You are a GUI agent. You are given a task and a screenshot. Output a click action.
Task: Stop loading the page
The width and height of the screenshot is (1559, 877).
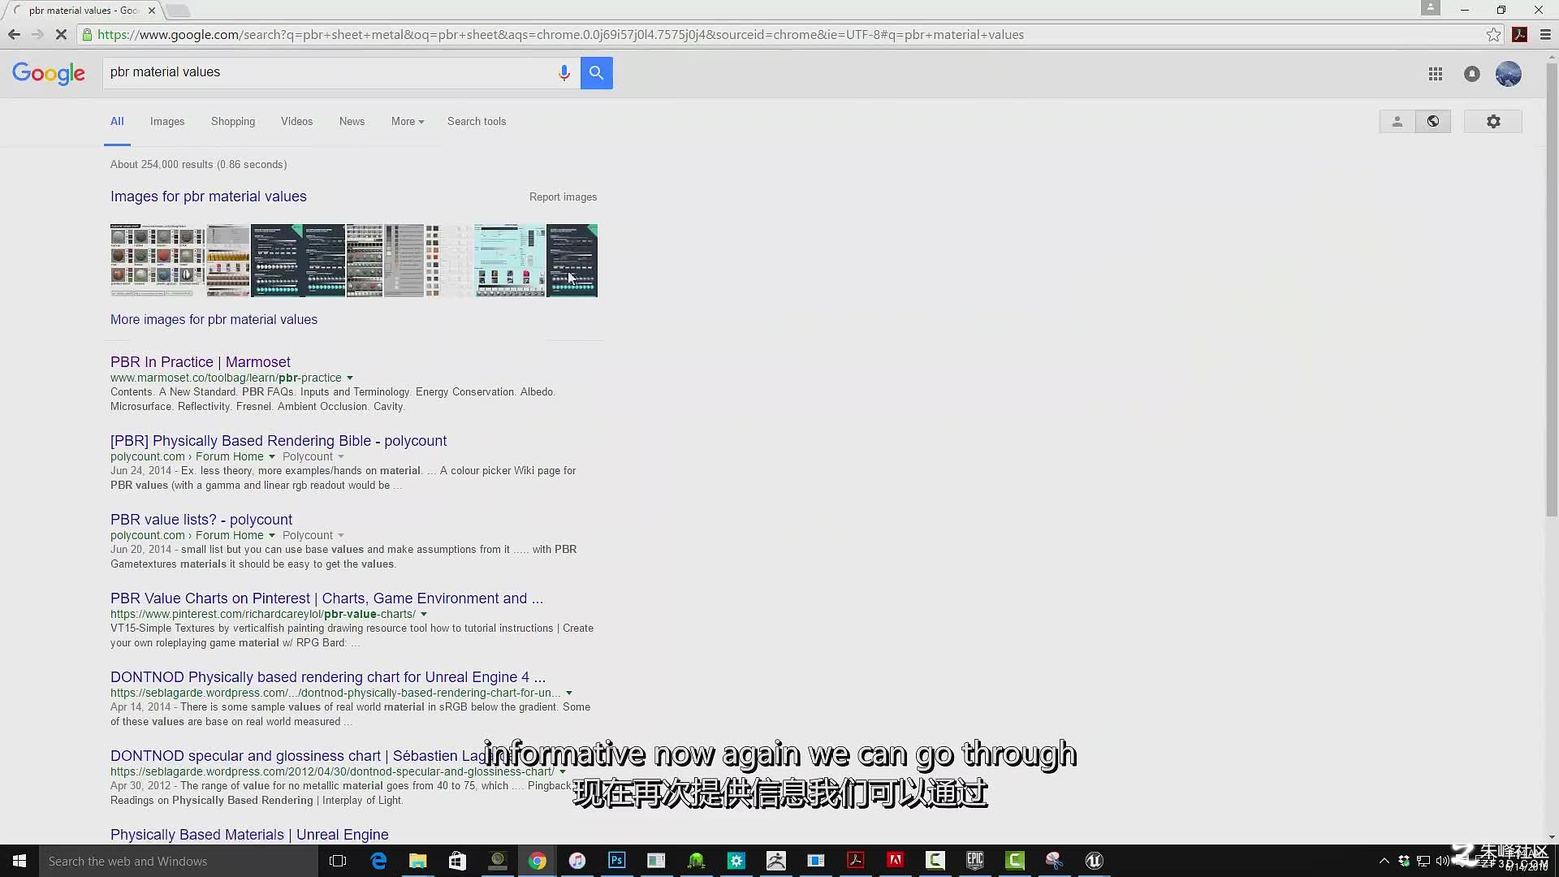pos(61,34)
